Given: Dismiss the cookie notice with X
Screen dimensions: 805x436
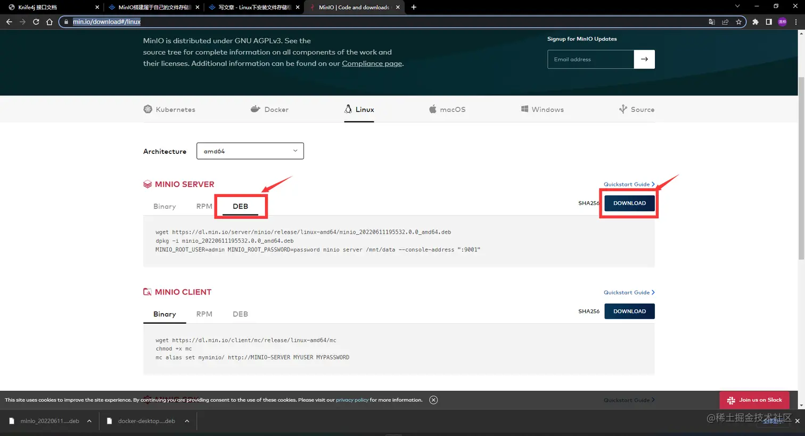Looking at the screenshot, I should (x=433, y=400).
